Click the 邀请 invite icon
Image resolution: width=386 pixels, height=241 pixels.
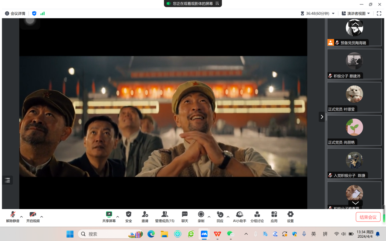tap(145, 216)
